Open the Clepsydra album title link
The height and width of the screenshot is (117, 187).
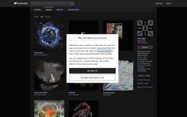(x=39, y=53)
